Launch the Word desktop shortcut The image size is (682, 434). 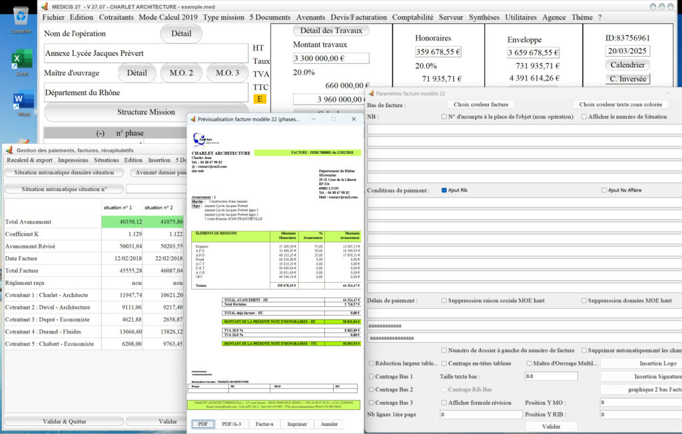(23, 103)
